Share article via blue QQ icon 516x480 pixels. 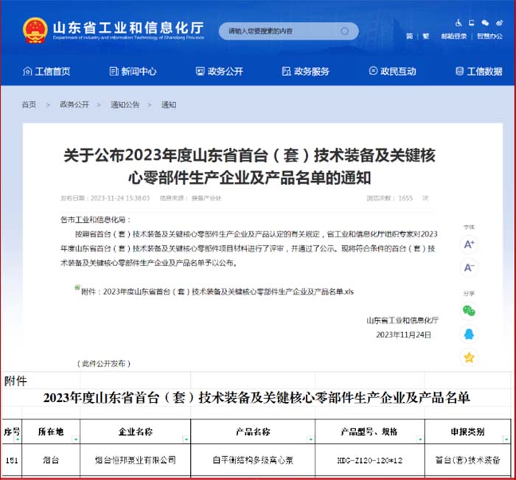[469, 334]
